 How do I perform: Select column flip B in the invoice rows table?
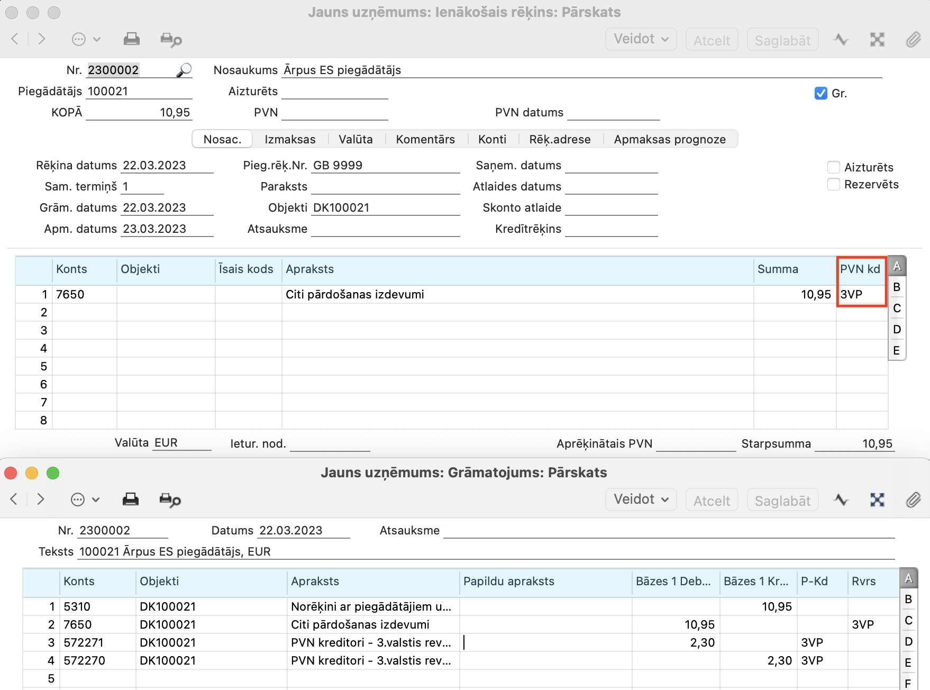coord(896,287)
